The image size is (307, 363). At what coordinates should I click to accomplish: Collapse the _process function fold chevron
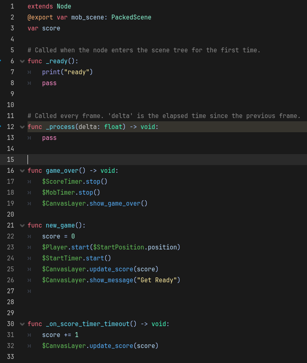22,127
